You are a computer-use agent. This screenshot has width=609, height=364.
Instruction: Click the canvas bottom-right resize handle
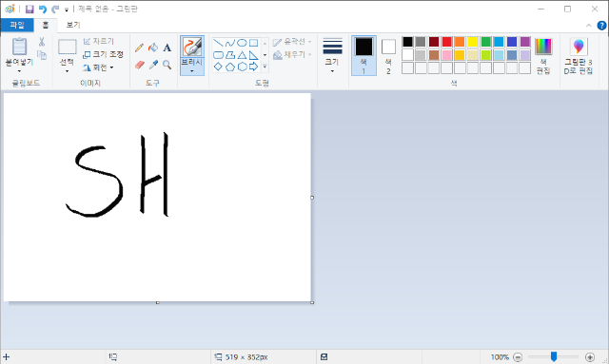[x=312, y=302]
